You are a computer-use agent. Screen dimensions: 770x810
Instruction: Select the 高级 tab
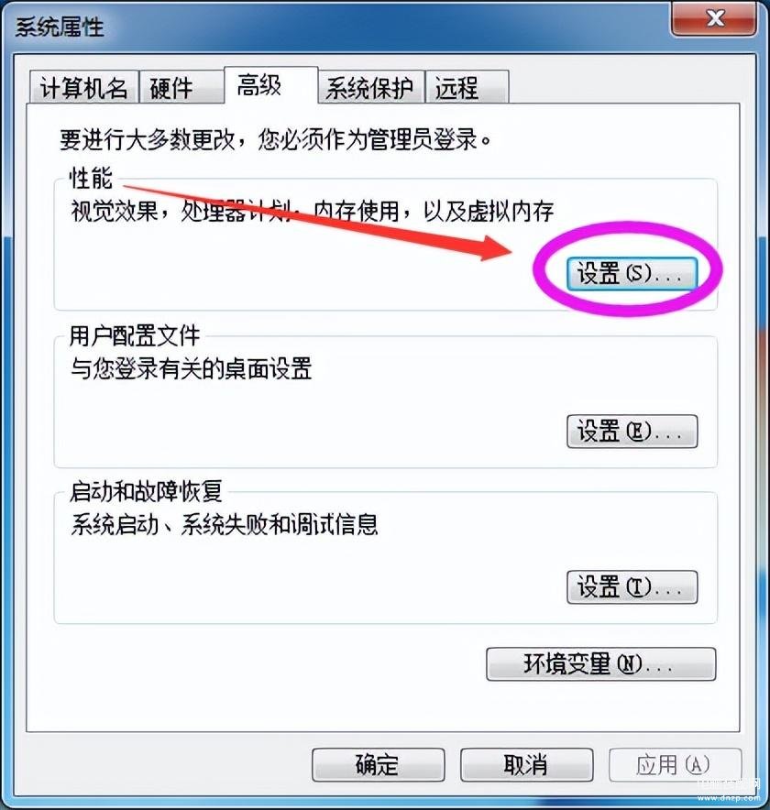tap(270, 85)
